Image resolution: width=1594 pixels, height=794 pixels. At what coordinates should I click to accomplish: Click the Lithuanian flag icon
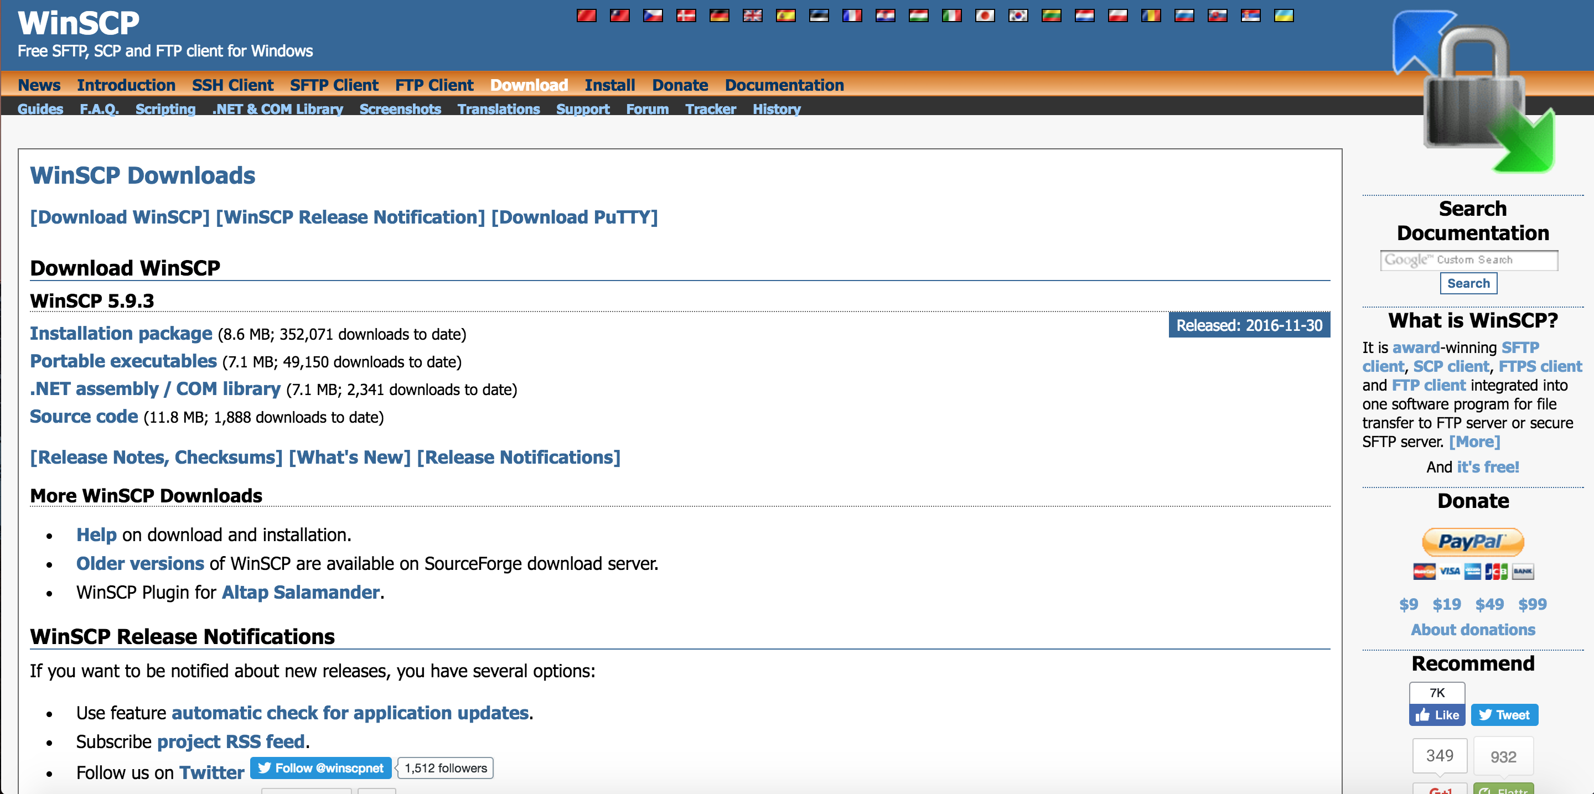pos(1052,15)
